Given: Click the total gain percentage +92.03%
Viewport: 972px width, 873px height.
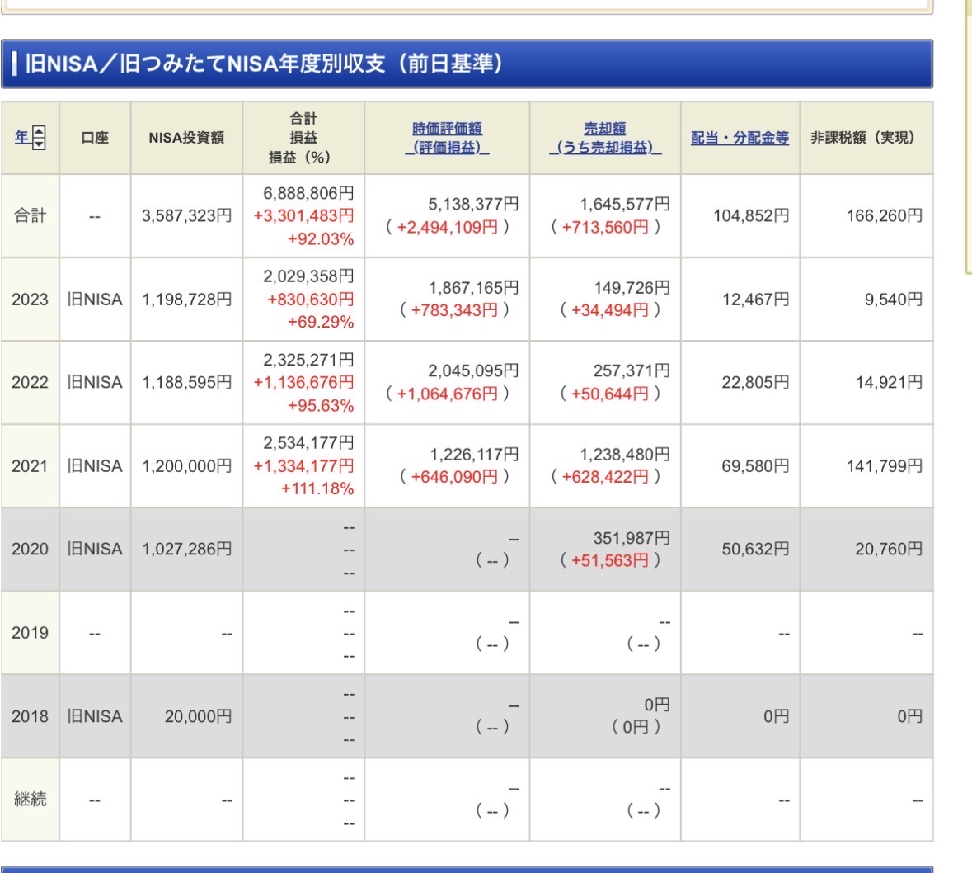Looking at the screenshot, I should 321,239.
